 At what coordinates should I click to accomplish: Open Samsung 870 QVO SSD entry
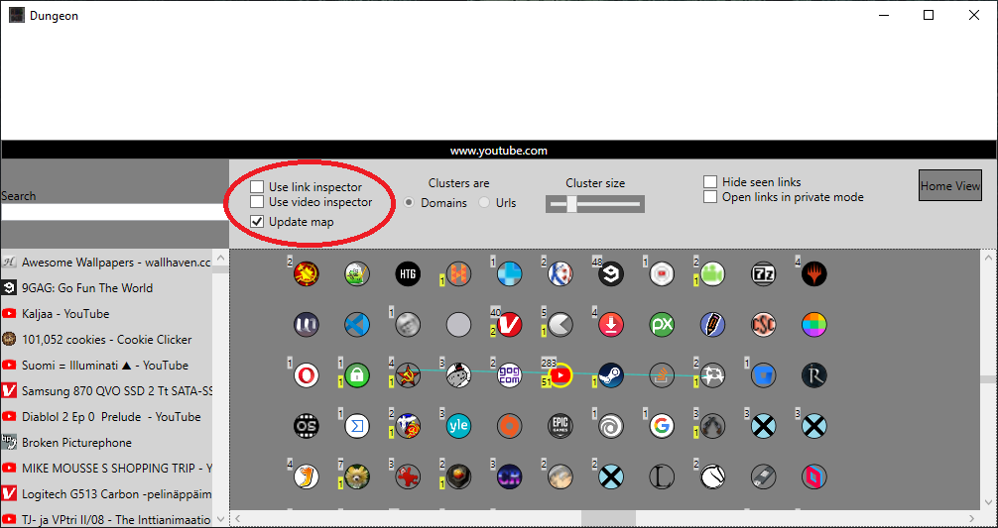107,390
